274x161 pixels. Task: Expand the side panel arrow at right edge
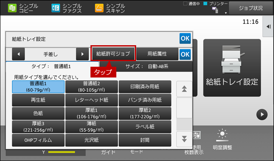[268, 27]
